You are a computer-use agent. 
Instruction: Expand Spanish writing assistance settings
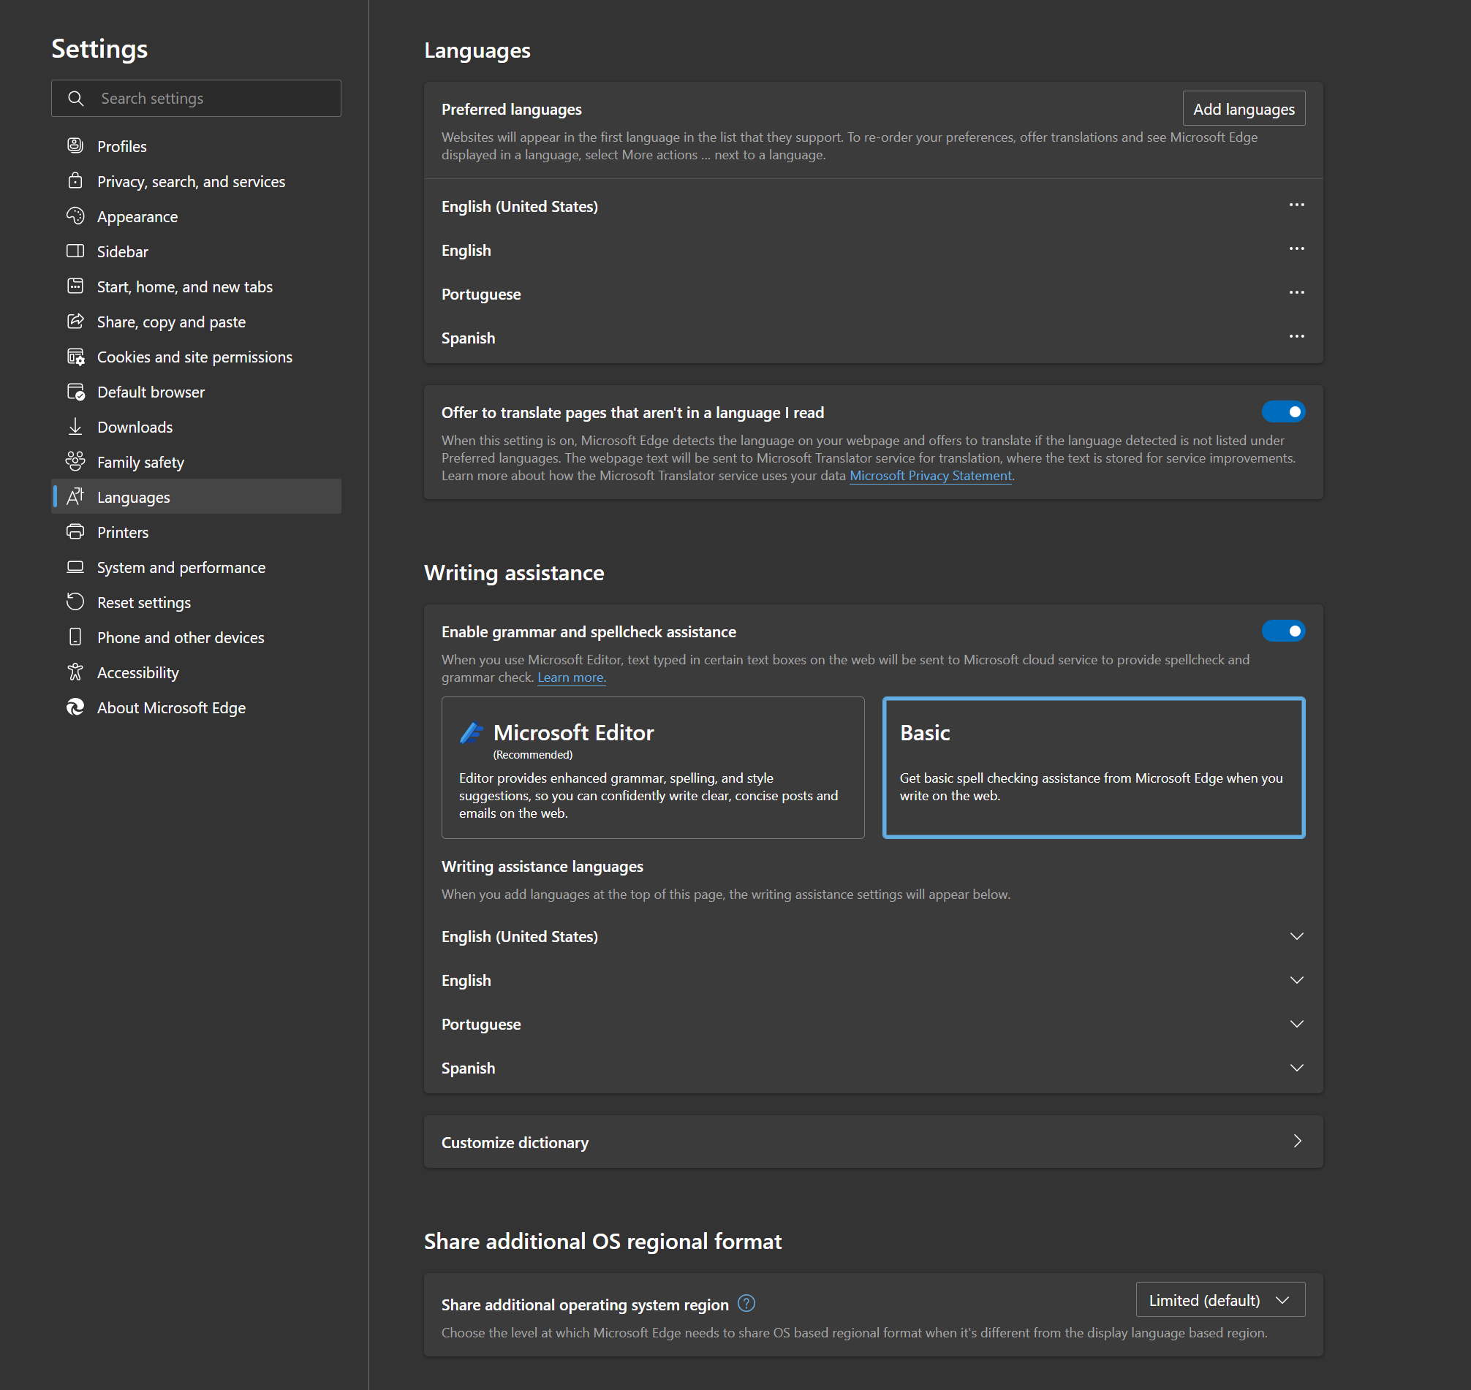[x=1296, y=1067]
